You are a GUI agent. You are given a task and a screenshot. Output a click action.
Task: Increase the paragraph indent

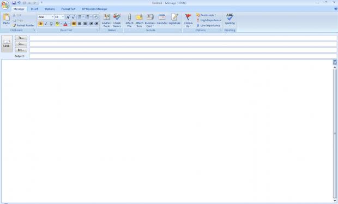point(96,23)
